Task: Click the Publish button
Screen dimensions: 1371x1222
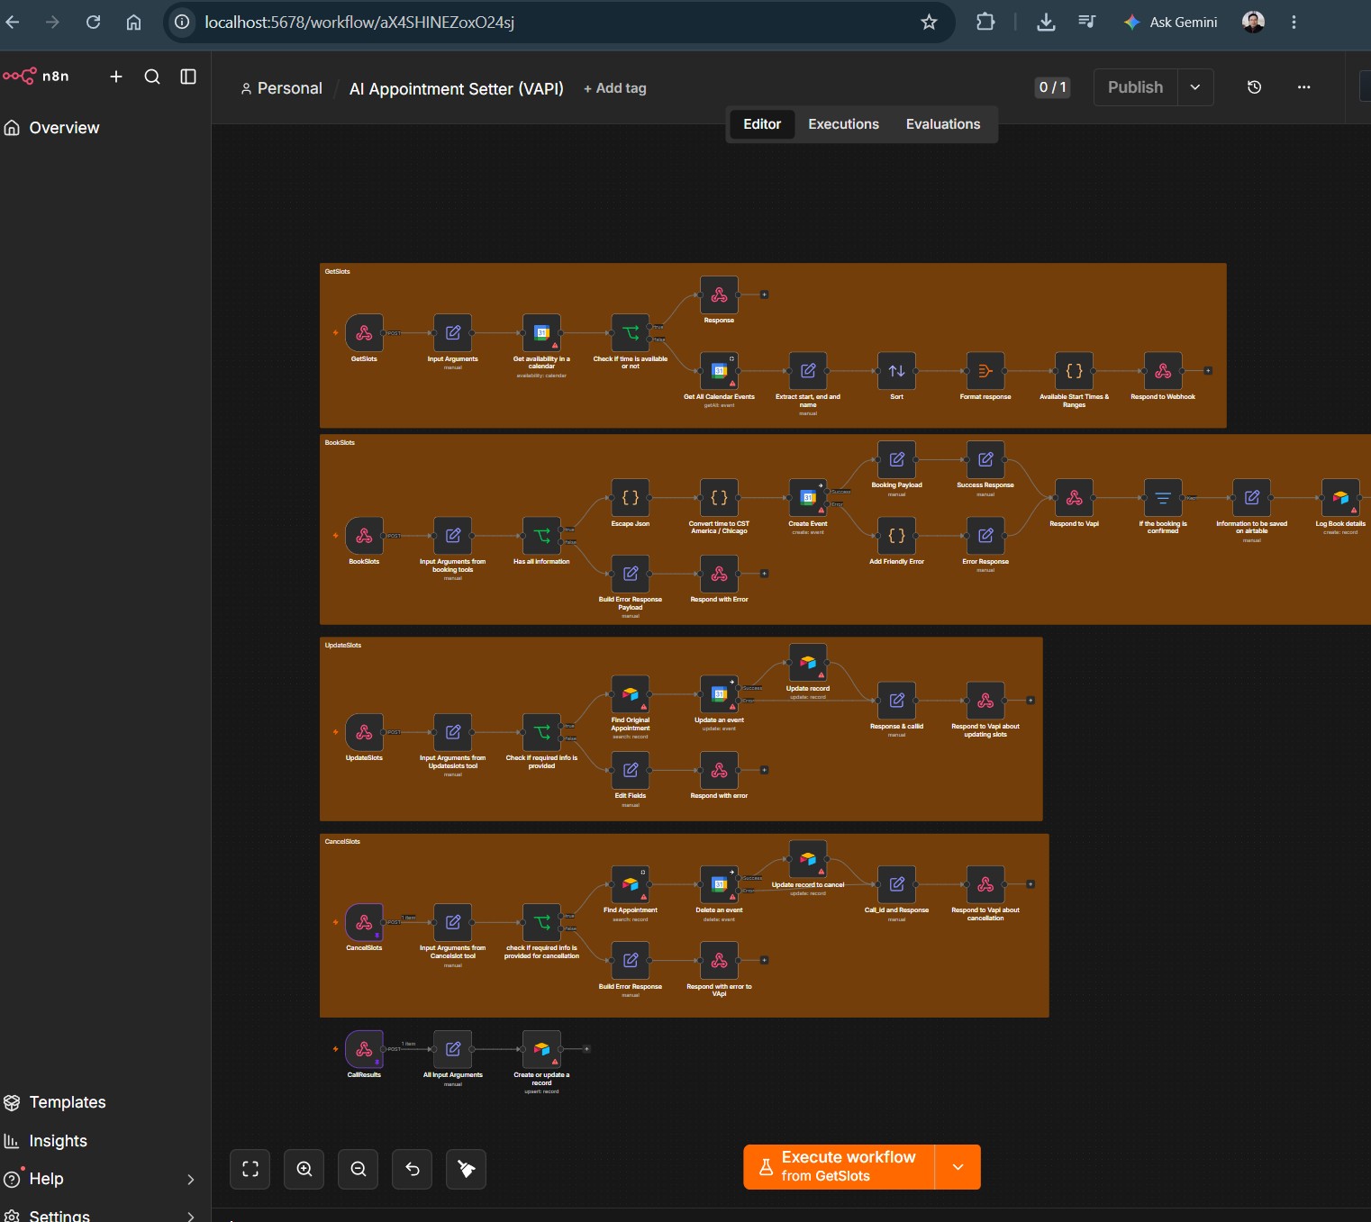Action: coord(1135,87)
